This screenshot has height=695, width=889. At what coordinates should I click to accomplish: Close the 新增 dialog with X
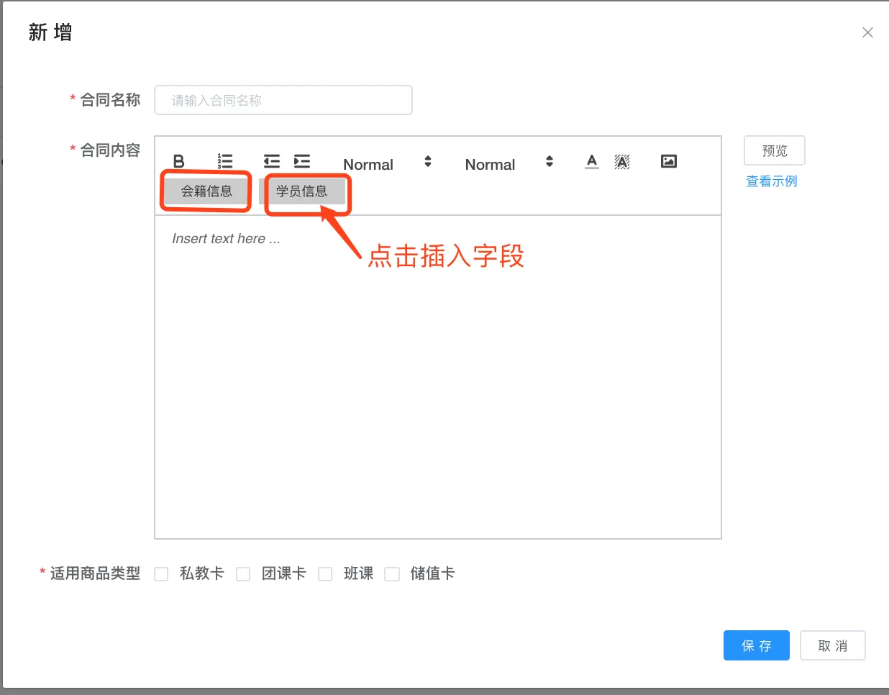tap(867, 32)
